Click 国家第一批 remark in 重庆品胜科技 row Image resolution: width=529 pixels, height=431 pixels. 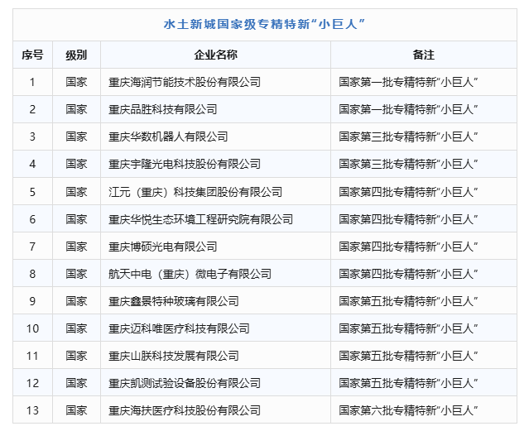pos(408,109)
